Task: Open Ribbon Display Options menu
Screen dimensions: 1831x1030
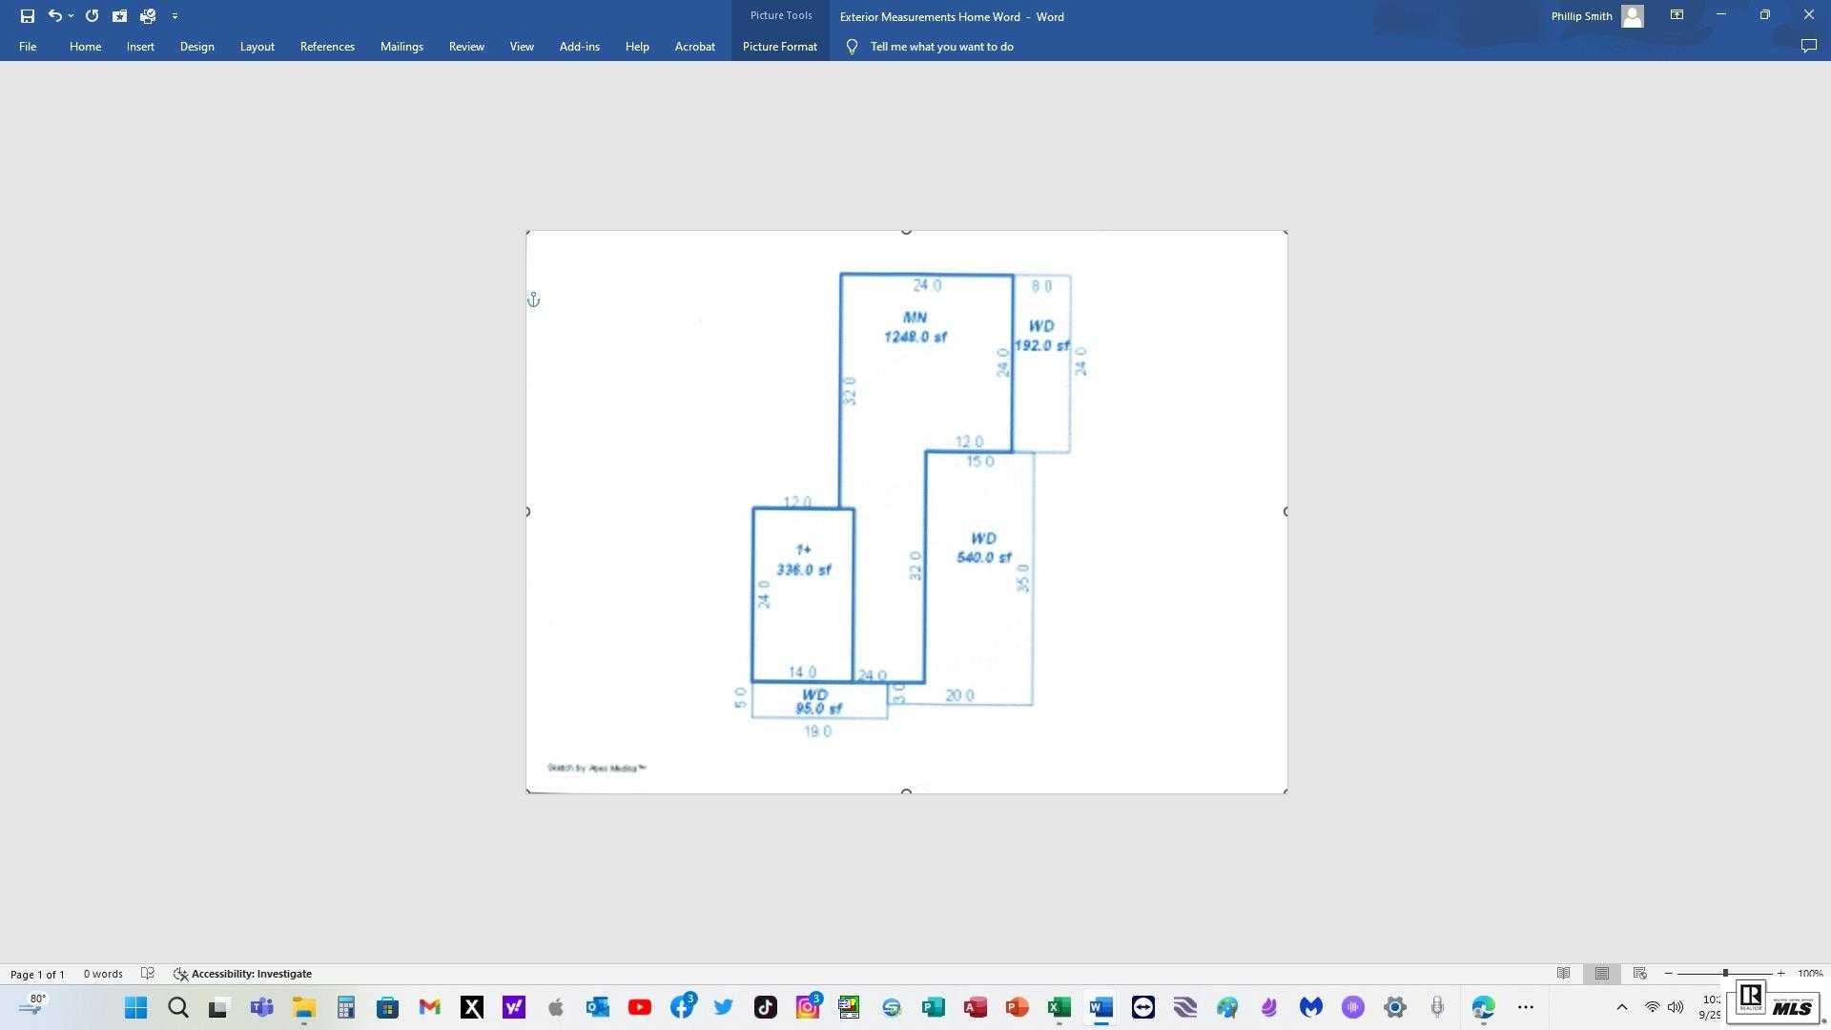Action: (x=1677, y=15)
